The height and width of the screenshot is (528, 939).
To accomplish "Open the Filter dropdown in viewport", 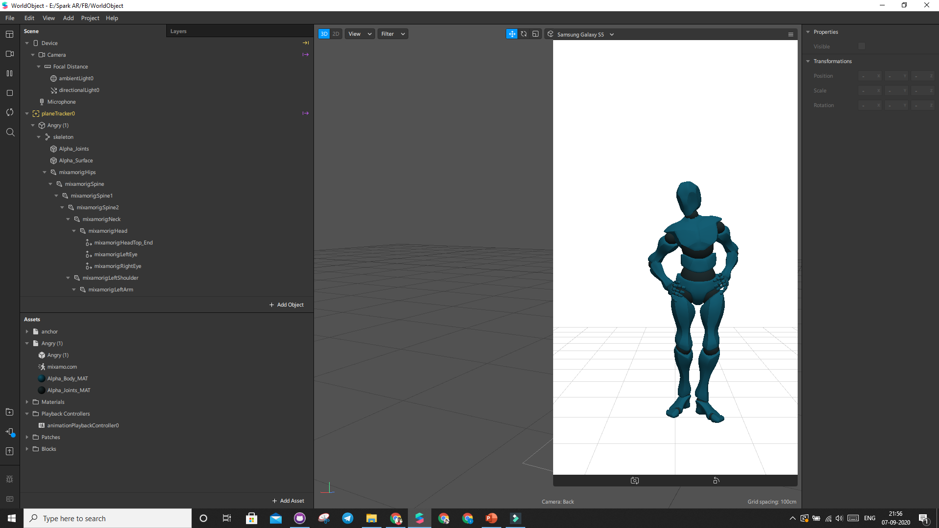I will (393, 34).
